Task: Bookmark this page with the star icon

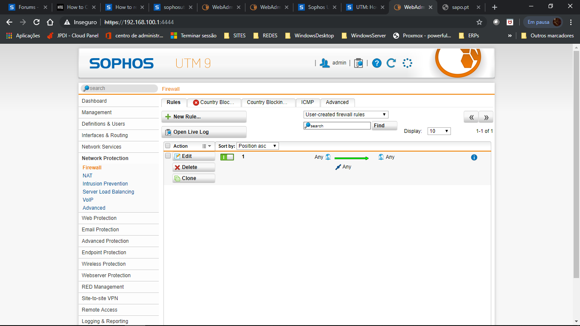Action: (x=479, y=22)
